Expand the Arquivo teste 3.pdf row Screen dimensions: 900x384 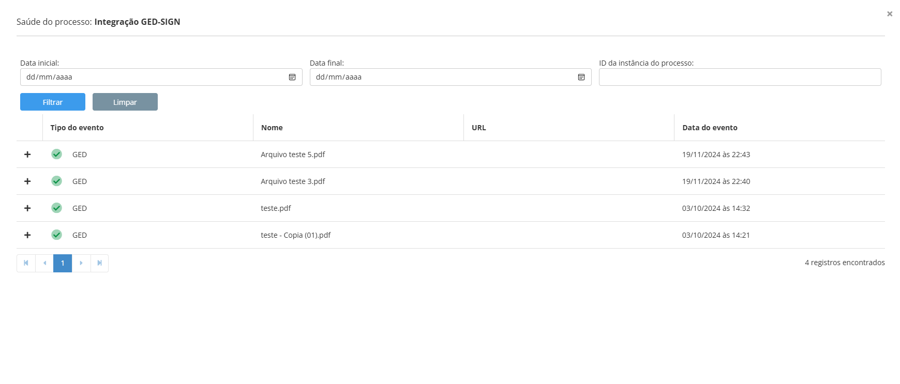(x=27, y=181)
